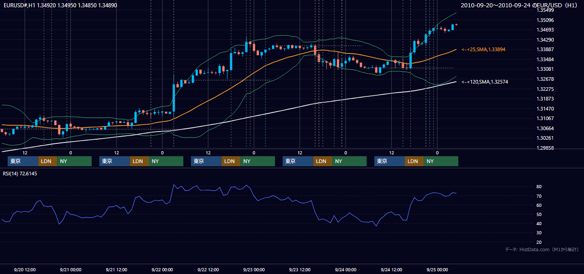Click price axis value 1.33887
584x274 pixels.
pyautogui.click(x=545, y=49)
